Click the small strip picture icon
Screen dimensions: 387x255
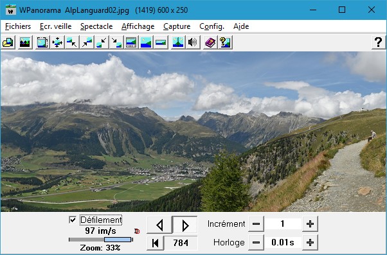pyautogui.click(x=161, y=42)
